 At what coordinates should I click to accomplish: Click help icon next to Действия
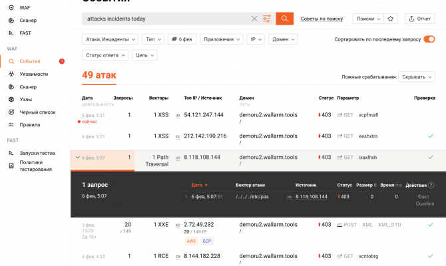tap(431, 185)
